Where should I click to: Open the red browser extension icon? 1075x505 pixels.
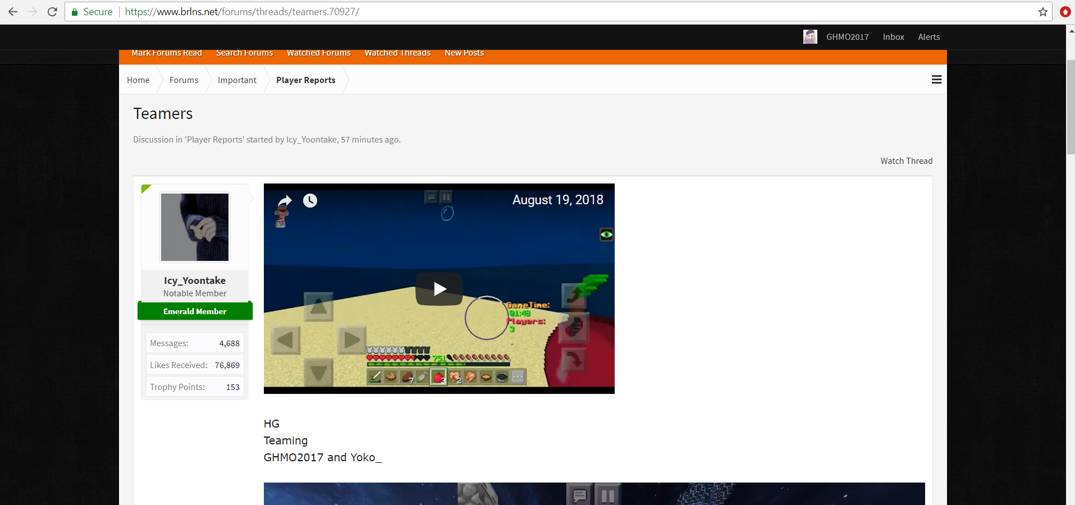click(1065, 12)
